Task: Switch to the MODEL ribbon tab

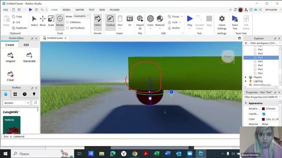Action: coord(67,10)
